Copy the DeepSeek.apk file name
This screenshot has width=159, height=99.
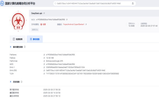point(44,13)
